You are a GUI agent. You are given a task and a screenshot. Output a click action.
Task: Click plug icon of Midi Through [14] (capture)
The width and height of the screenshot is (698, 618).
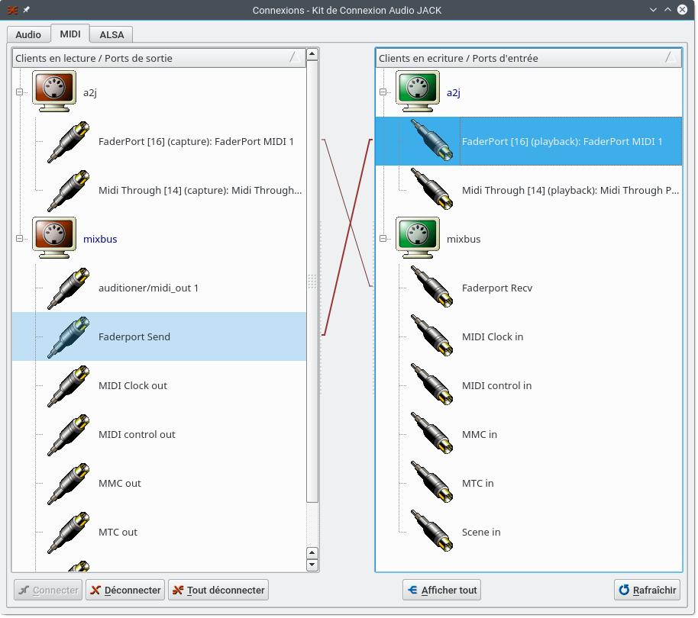69,190
